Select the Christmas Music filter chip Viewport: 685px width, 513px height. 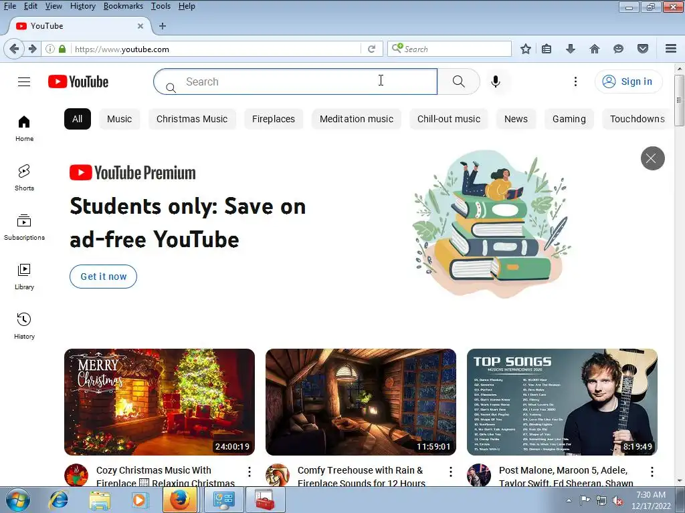[x=192, y=119]
